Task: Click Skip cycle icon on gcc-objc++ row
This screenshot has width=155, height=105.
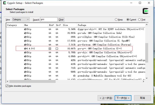Action: 25,56
